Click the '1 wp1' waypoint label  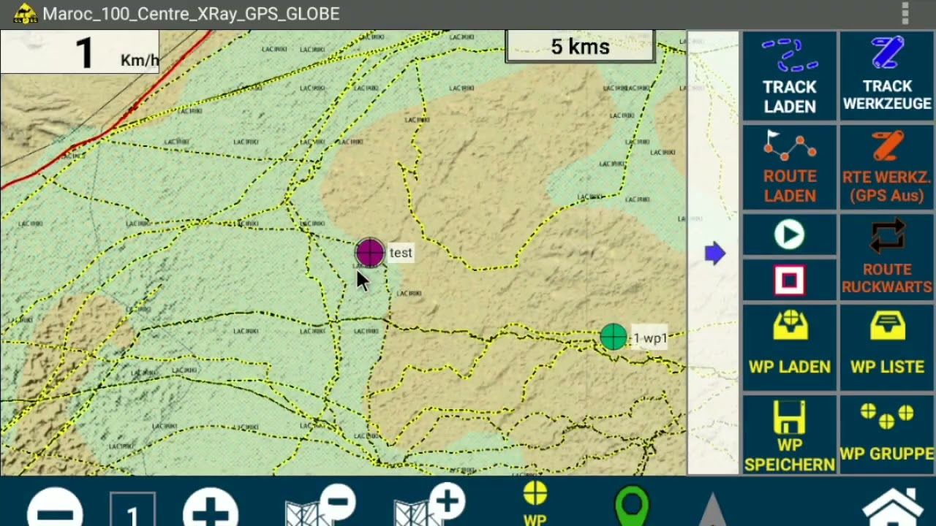tap(649, 338)
